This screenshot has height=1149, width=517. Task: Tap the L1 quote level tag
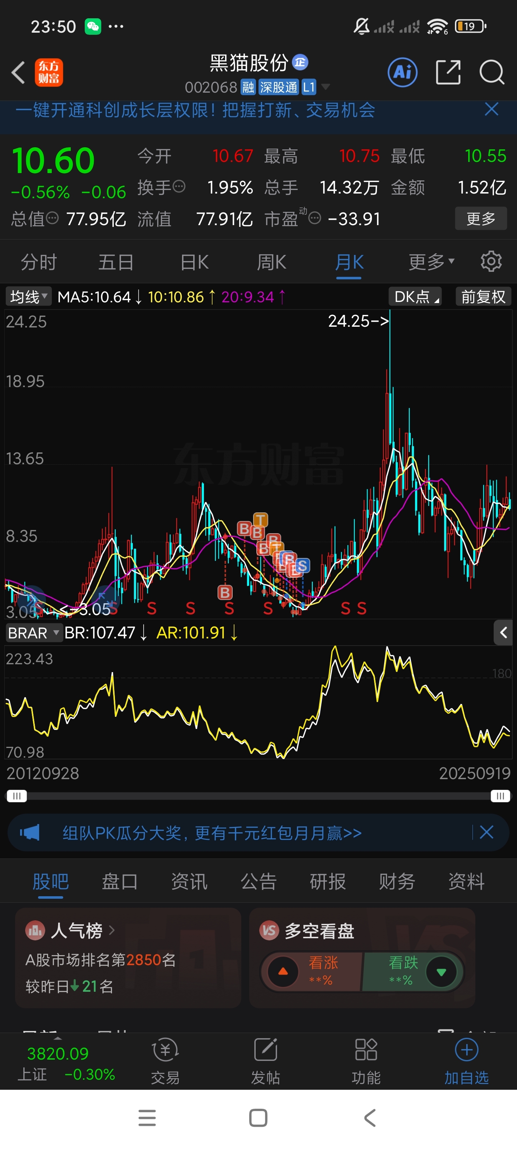309,87
